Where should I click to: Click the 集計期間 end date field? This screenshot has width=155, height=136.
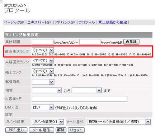[90, 42]
